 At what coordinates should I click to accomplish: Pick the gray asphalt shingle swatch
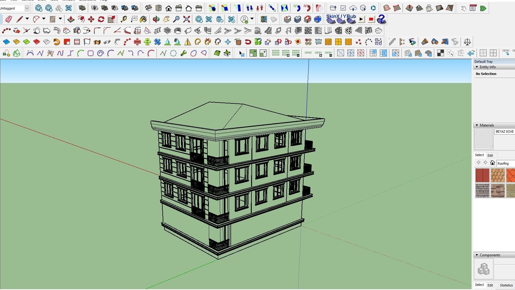[x=482, y=191]
